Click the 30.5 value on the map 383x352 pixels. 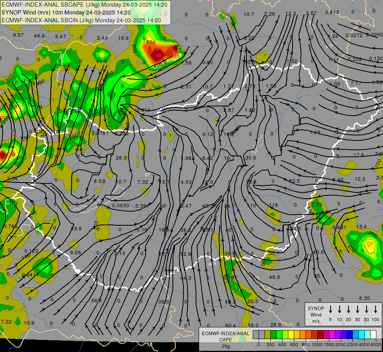251,158
